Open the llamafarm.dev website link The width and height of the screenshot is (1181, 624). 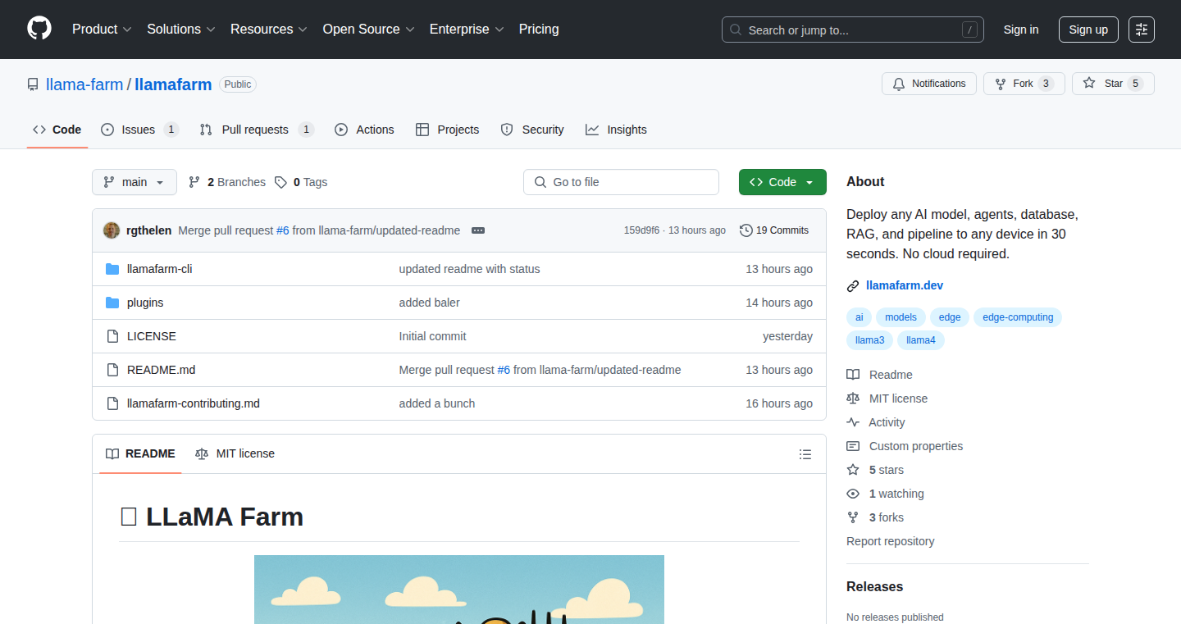pyautogui.click(x=905, y=286)
